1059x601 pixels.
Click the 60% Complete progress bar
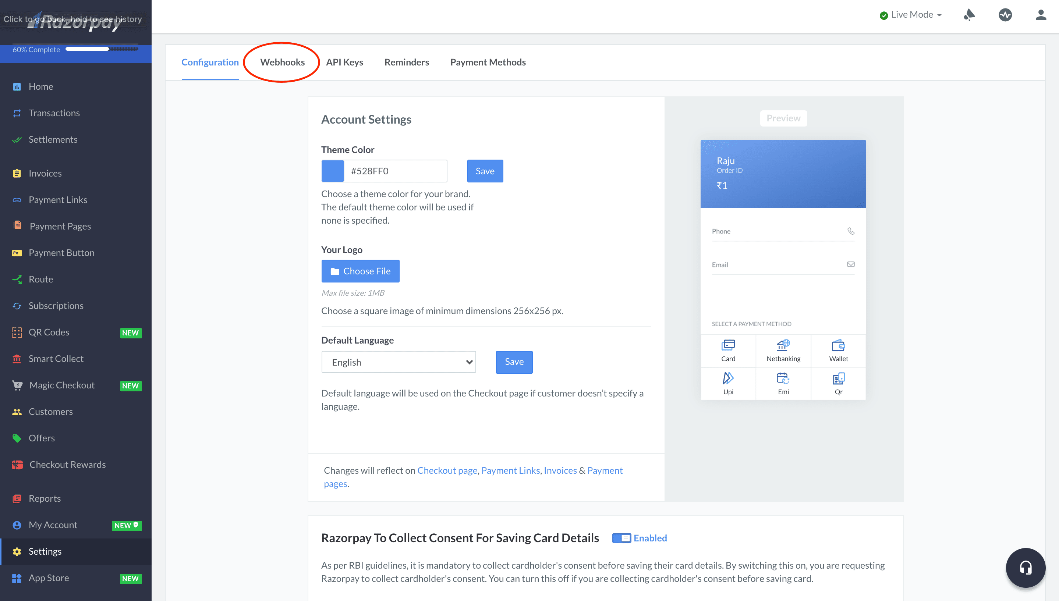click(102, 49)
